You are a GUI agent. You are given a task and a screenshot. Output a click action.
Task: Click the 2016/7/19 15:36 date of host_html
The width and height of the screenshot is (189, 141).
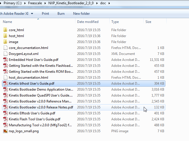(x=89, y=36)
